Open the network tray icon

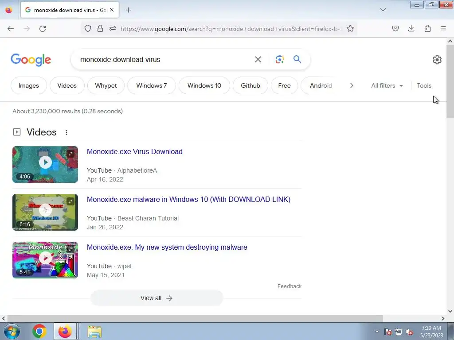(x=399, y=332)
